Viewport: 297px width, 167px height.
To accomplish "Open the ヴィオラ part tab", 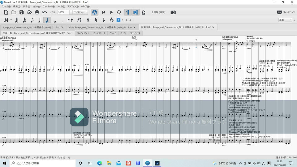I will [113, 33].
